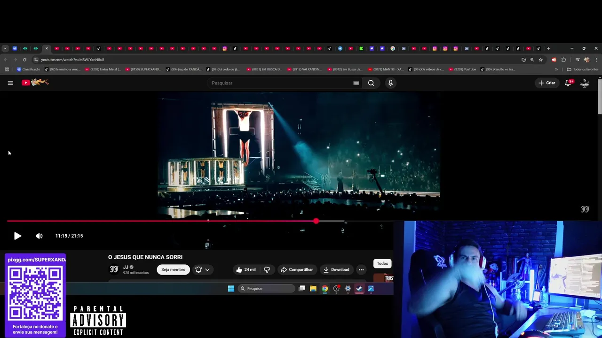Open the YouTube account avatar menu

click(585, 83)
